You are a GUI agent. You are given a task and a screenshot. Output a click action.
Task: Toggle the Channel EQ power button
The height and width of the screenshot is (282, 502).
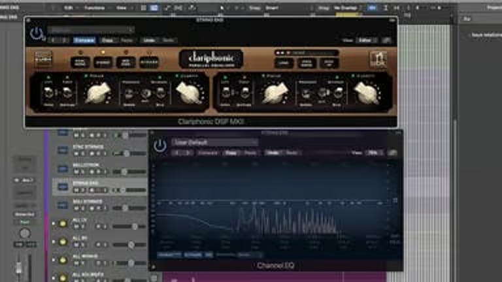pos(159,146)
